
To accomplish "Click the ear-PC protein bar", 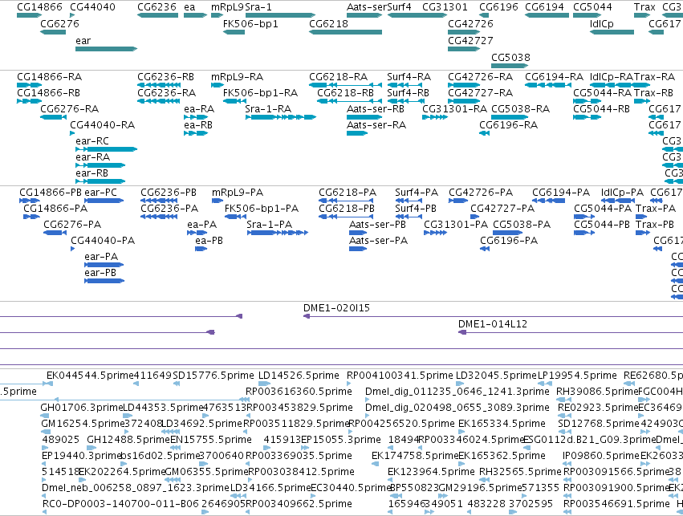I will click(x=104, y=201).
